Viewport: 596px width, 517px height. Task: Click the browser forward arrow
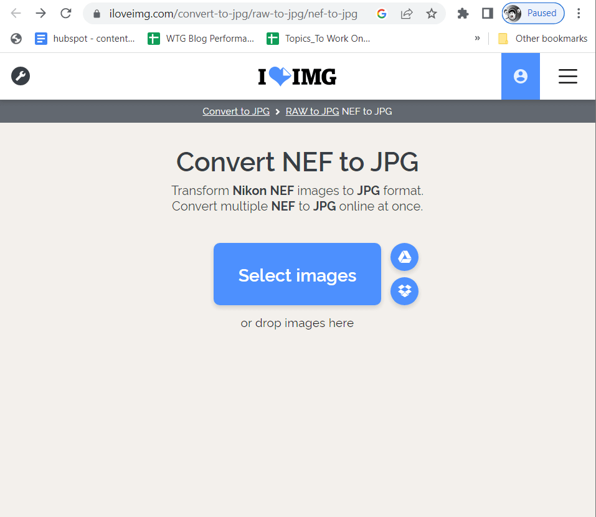[40, 14]
